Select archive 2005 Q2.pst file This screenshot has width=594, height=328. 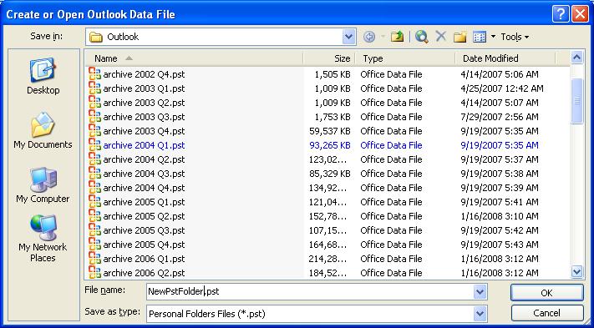point(144,216)
